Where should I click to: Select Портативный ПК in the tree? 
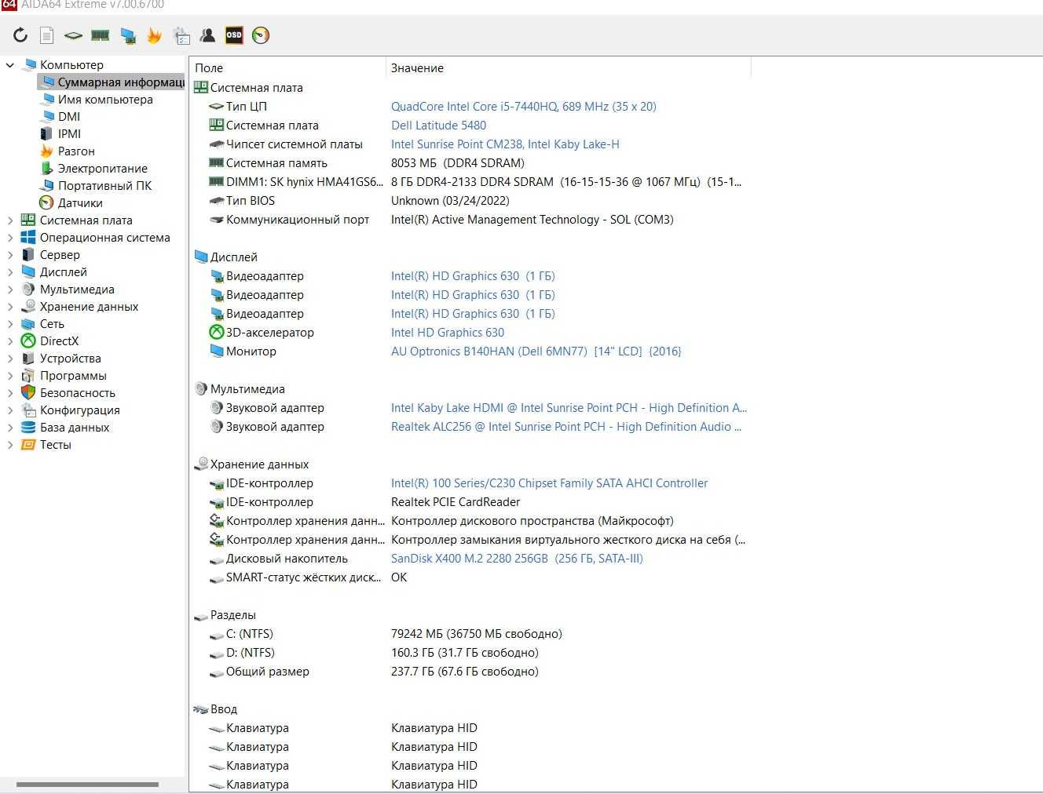click(x=104, y=186)
